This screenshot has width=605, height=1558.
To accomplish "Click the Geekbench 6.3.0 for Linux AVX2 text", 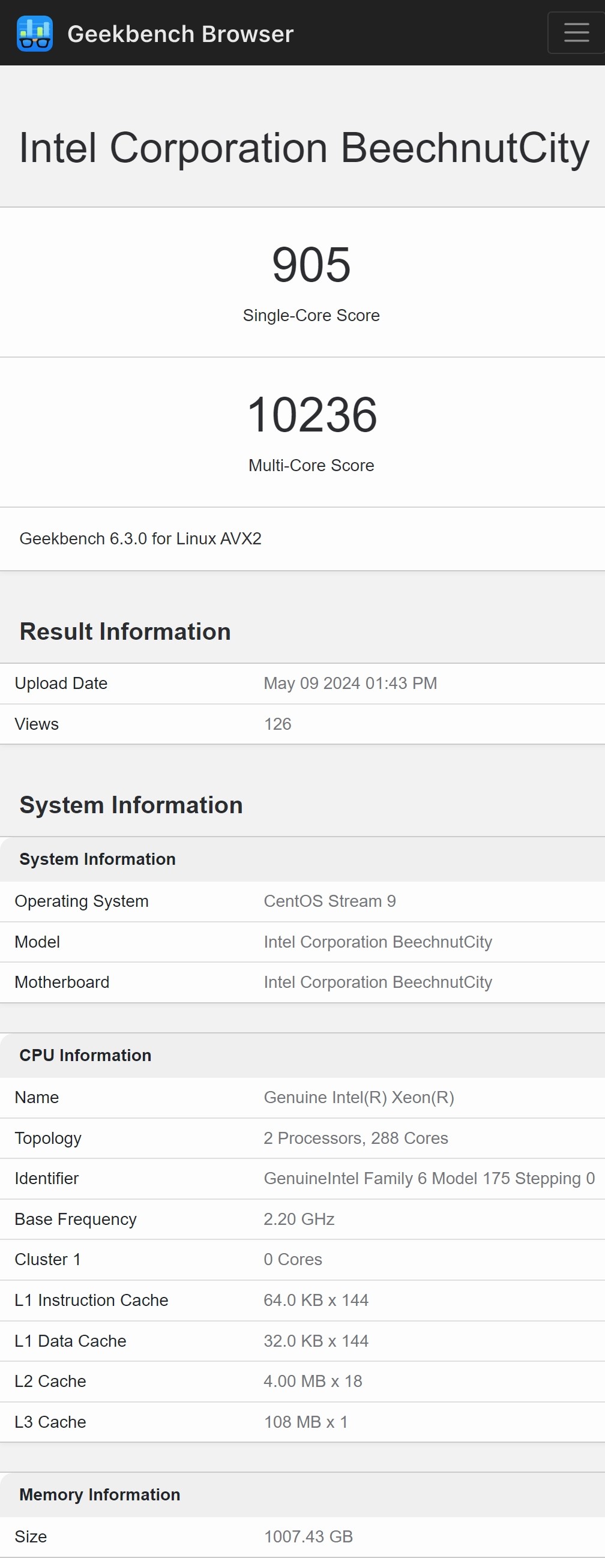I will click(x=140, y=538).
